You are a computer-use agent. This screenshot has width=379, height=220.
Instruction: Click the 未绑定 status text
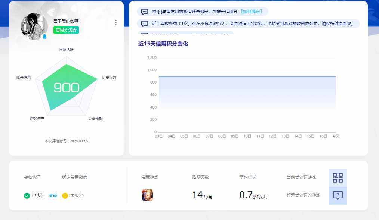76,195
